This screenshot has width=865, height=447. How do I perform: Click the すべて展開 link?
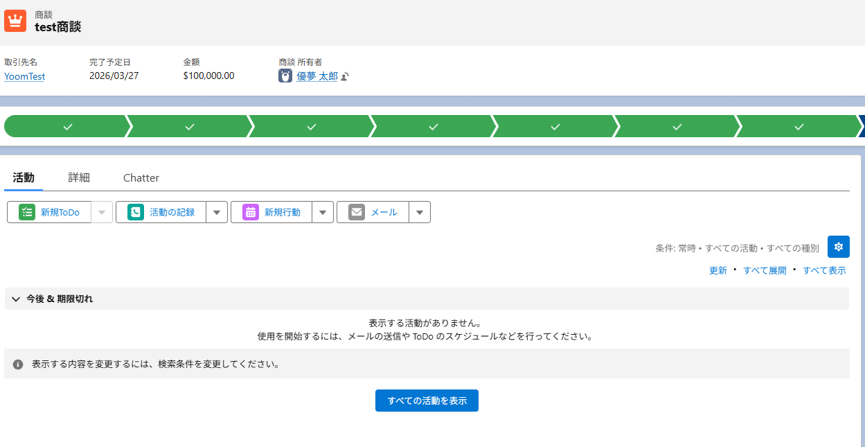coord(765,271)
